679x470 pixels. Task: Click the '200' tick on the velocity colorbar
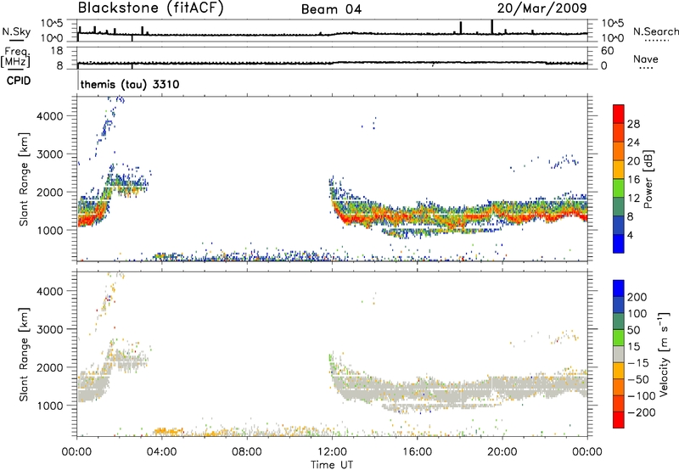(x=637, y=297)
